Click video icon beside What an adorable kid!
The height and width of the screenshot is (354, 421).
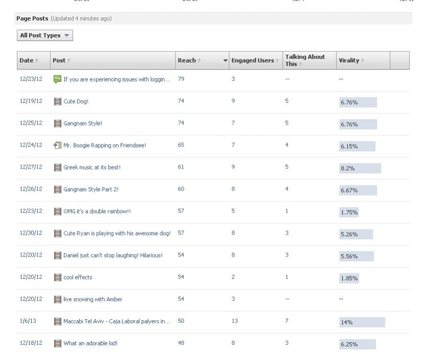pyautogui.click(x=57, y=344)
